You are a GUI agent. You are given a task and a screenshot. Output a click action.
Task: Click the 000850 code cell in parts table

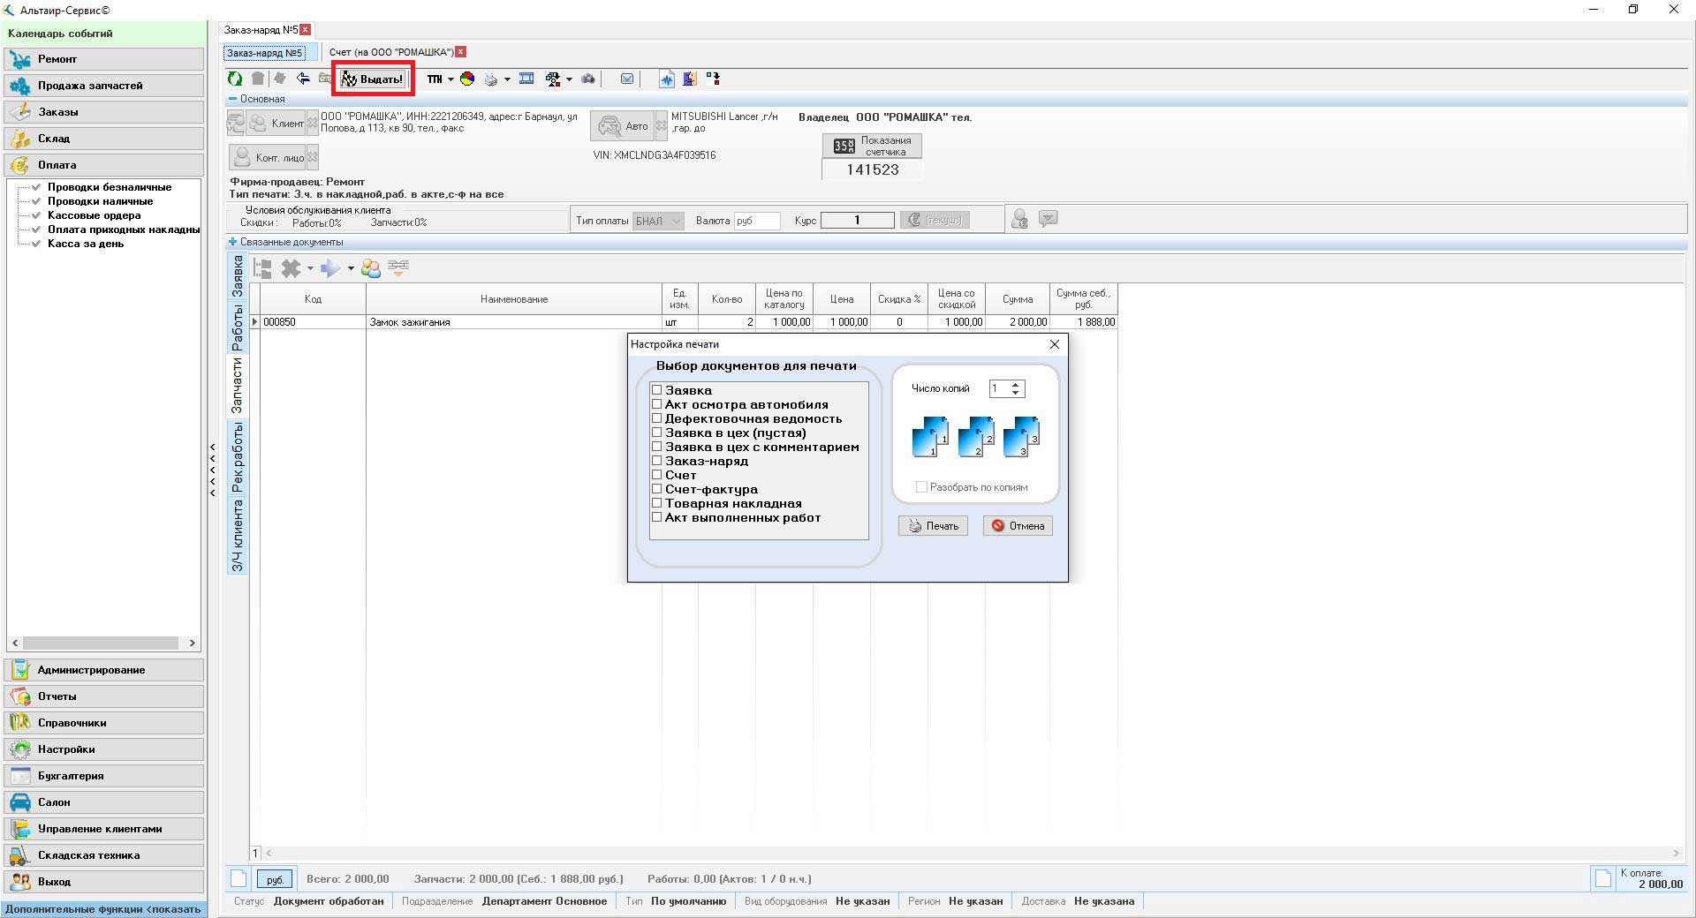(313, 322)
